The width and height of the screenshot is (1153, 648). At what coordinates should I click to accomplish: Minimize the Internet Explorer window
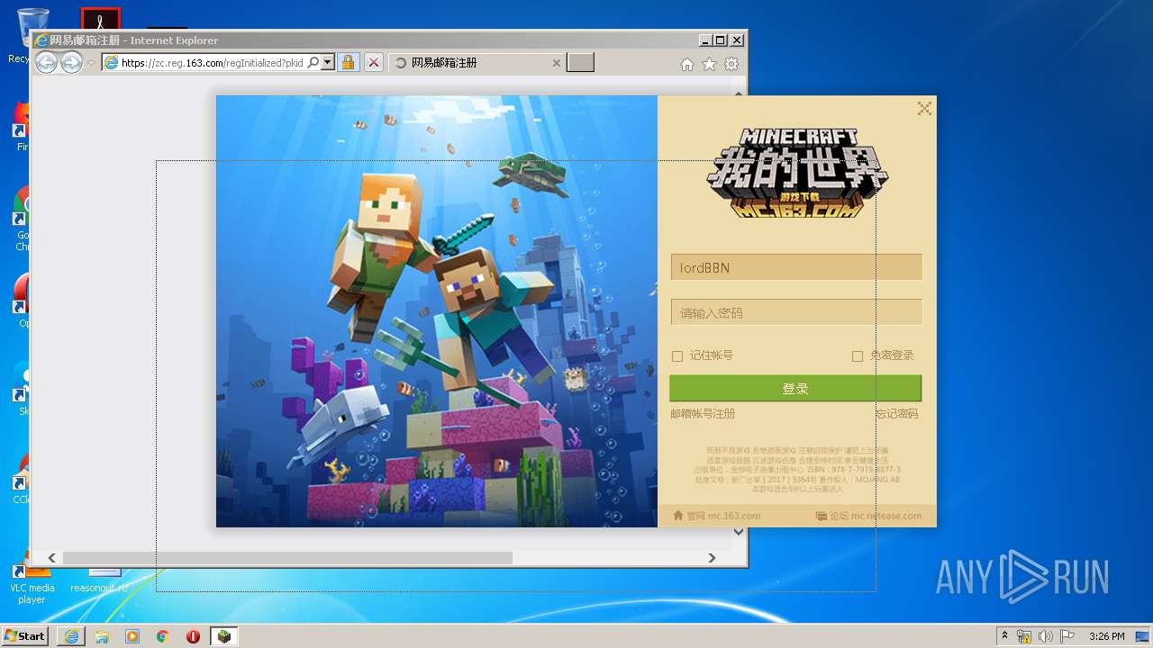[704, 40]
